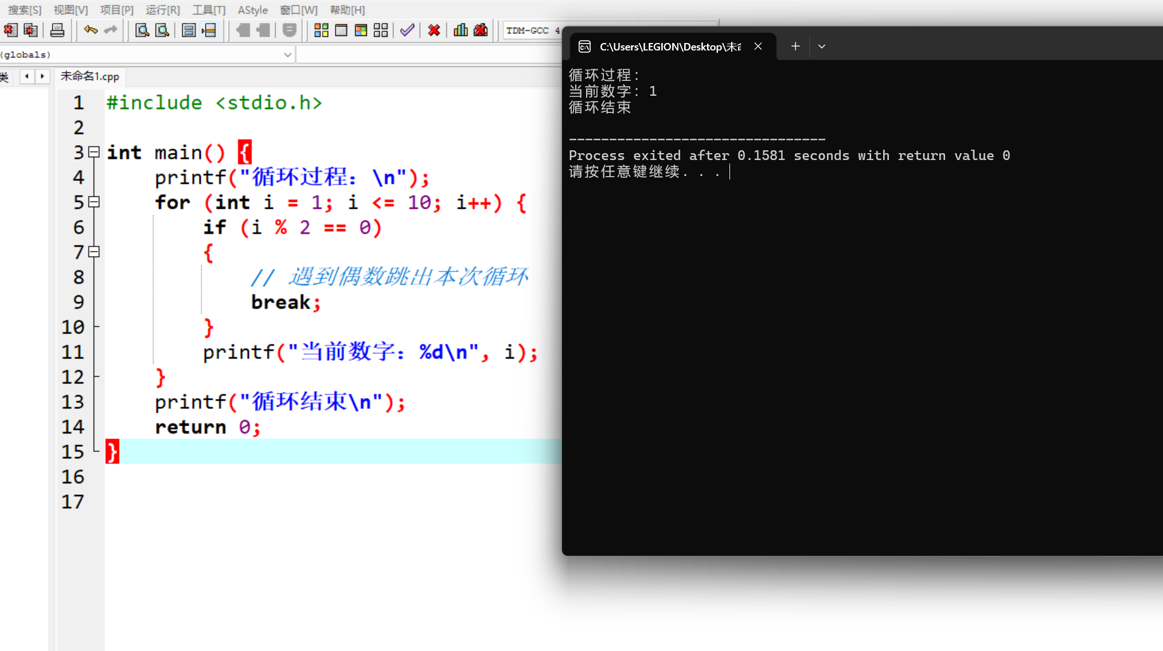This screenshot has width=1163, height=651.
Task: Open the AStyle menu
Action: (252, 10)
